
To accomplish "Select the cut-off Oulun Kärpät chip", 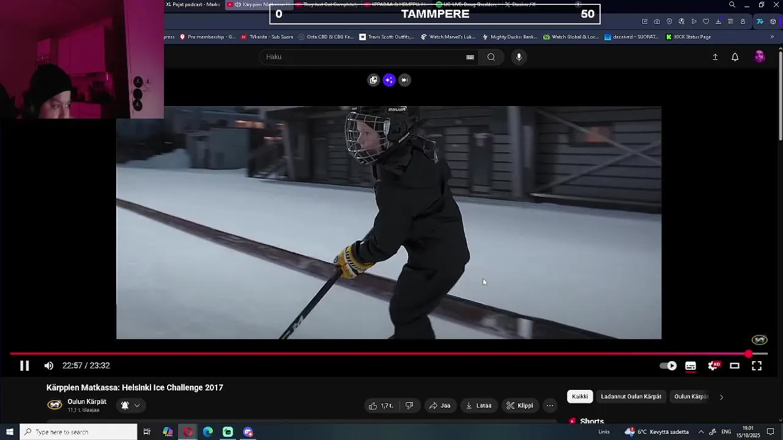I will (691, 397).
